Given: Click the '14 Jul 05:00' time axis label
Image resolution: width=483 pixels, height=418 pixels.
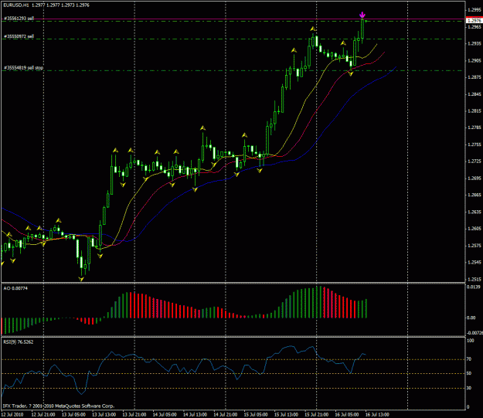Looking at the screenshot, I should [x=165, y=415].
